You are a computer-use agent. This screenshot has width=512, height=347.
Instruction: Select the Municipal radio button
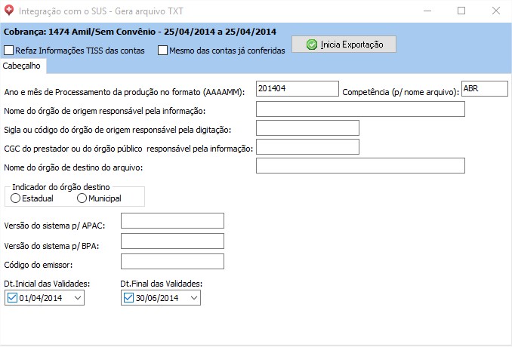point(82,198)
